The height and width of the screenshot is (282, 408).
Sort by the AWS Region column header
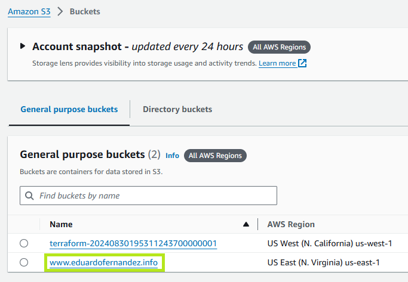tap(291, 224)
